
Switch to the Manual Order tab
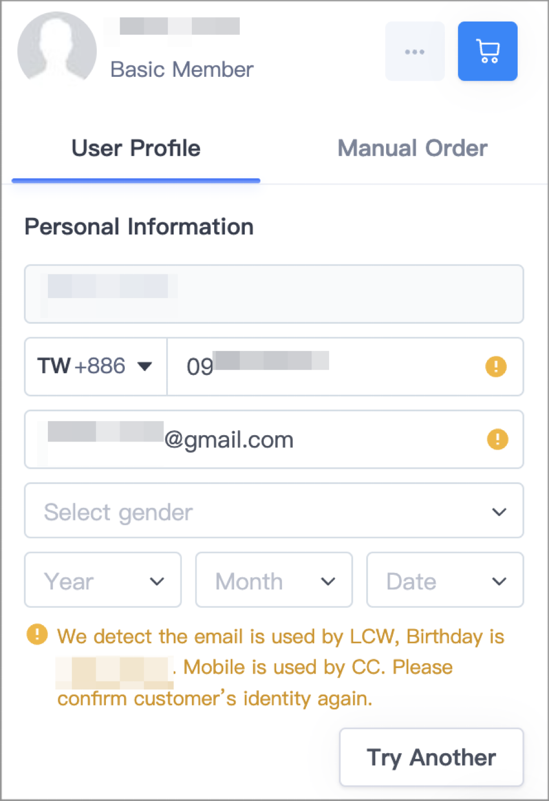tap(412, 148)
